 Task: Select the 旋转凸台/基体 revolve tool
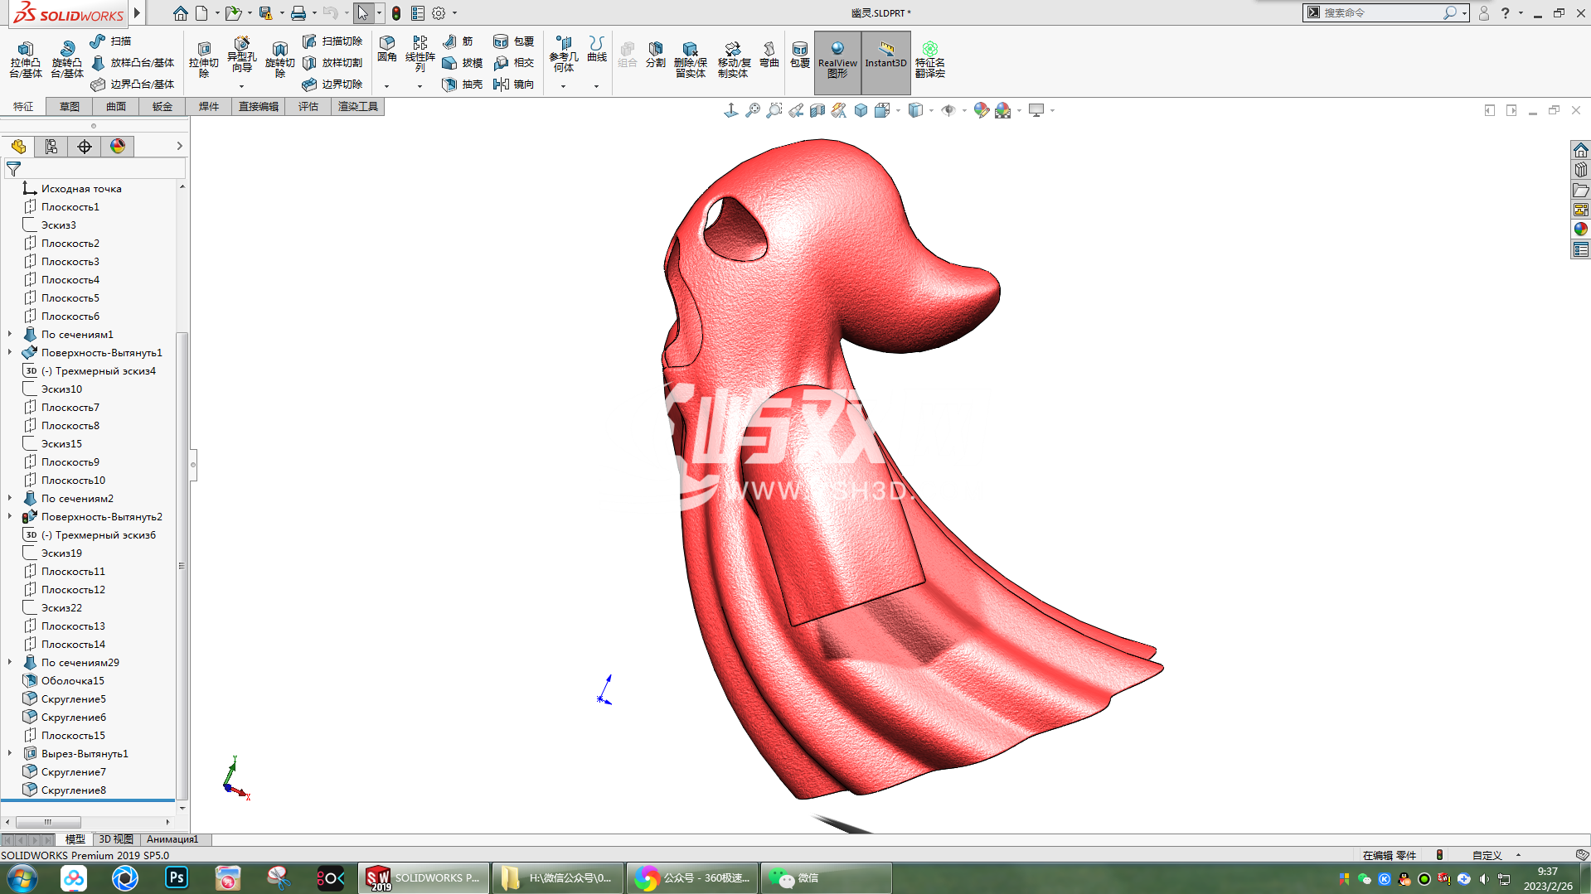tap(66, 60)
